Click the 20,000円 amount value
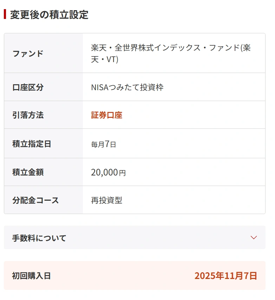This screenshot has width=275, height=300. [x=108, y=172]
